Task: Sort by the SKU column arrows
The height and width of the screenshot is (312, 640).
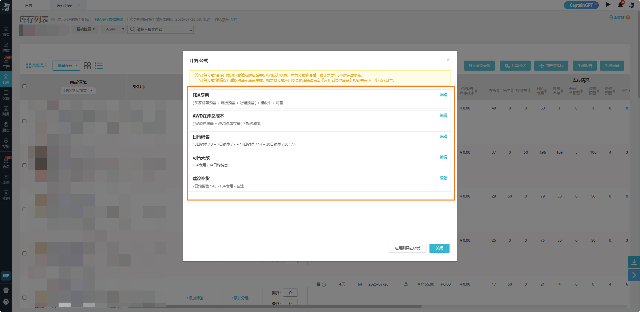Action: [x=144, y=87]
